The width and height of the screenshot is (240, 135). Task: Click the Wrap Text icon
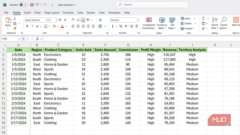click(100, 20)
